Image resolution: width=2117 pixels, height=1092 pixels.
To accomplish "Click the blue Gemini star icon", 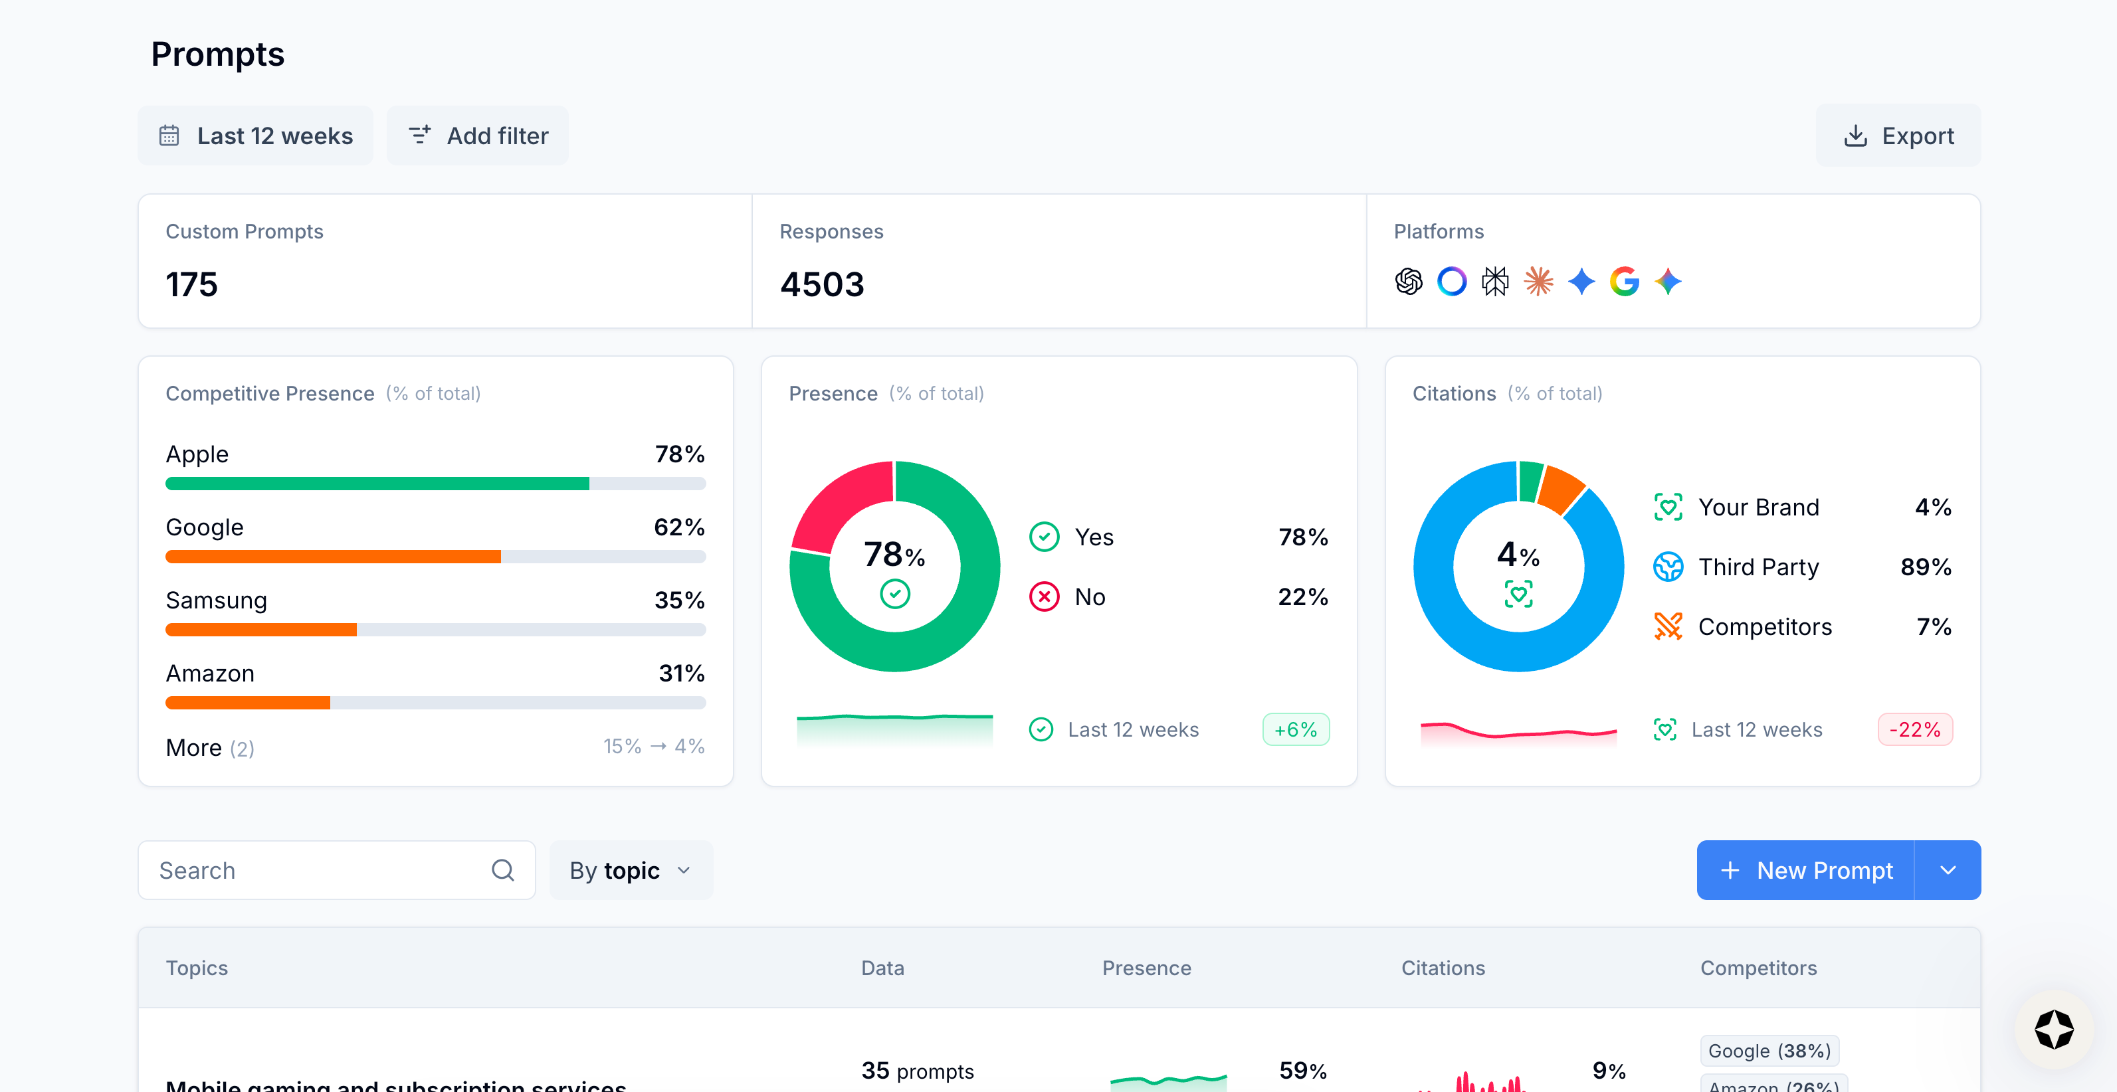I will (x=1581, y=282).
